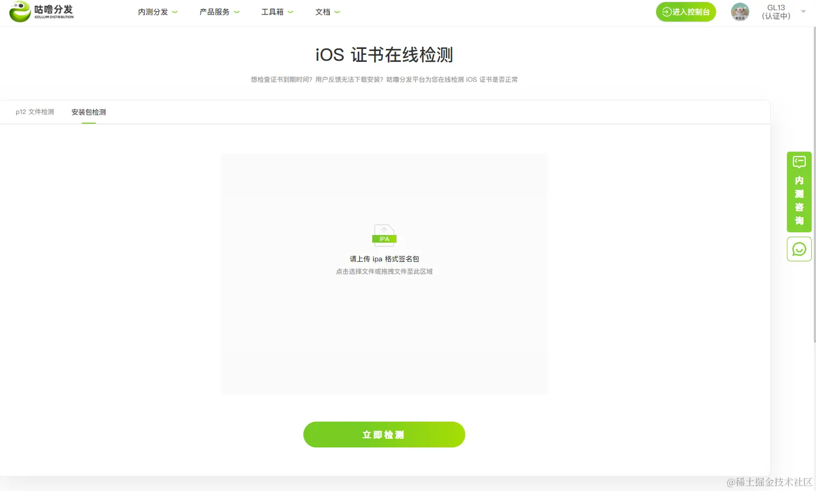Open the user profile avatar
The height and width of the screenshot is (491, 816).
point(740,11)
